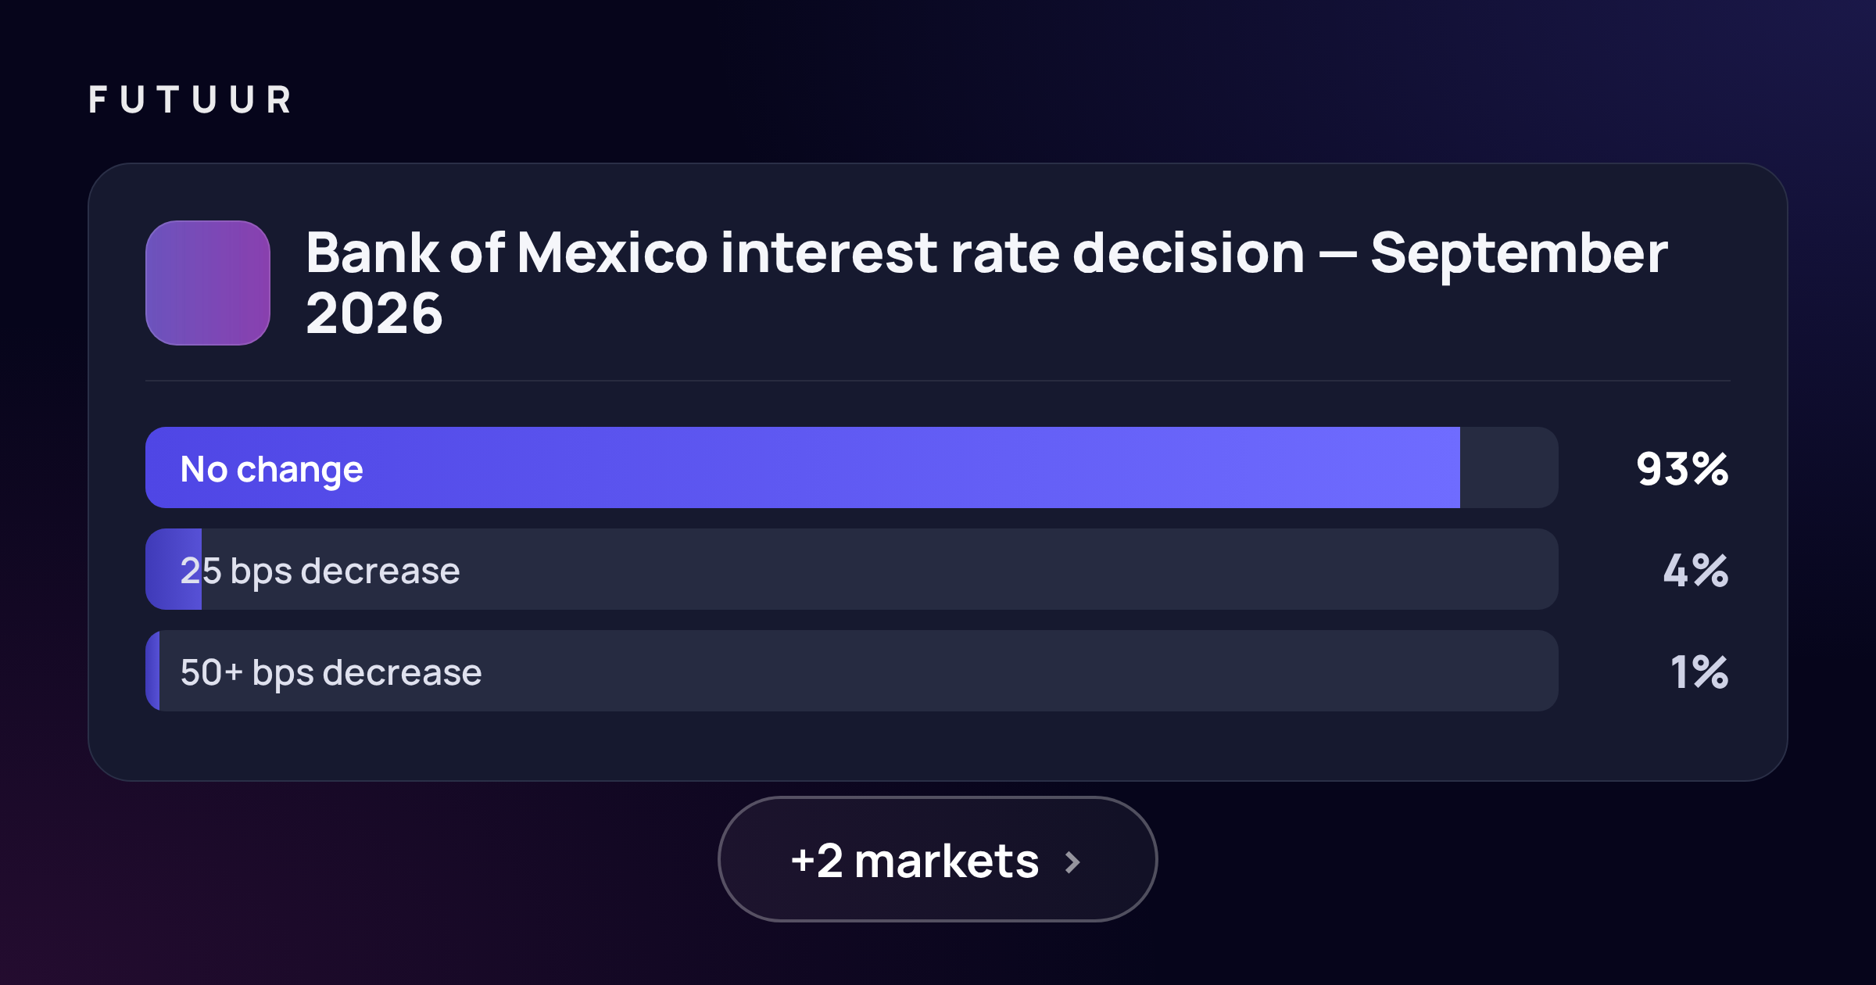Click the FUTUUR logo
Viewport: 1876px width, 985px height.
pos(190,100)
